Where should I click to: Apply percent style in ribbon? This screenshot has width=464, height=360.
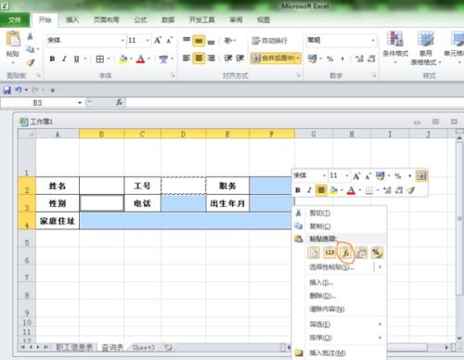(330, 58)
